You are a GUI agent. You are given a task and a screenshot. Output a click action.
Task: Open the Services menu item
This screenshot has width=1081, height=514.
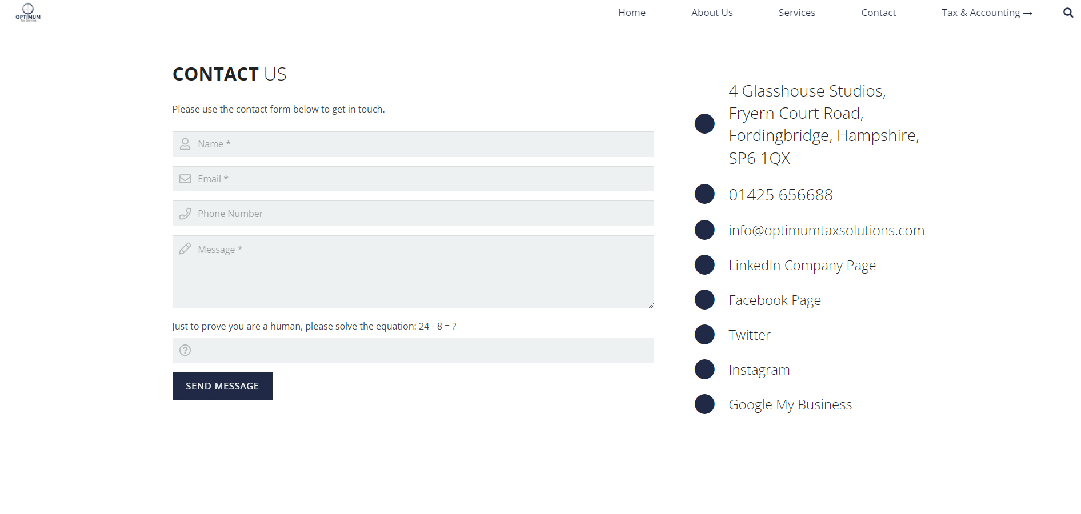click(796, 13)
